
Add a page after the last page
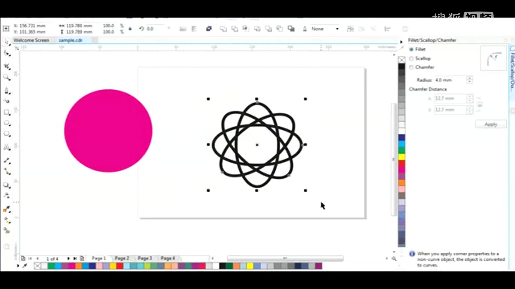(82, 258)
